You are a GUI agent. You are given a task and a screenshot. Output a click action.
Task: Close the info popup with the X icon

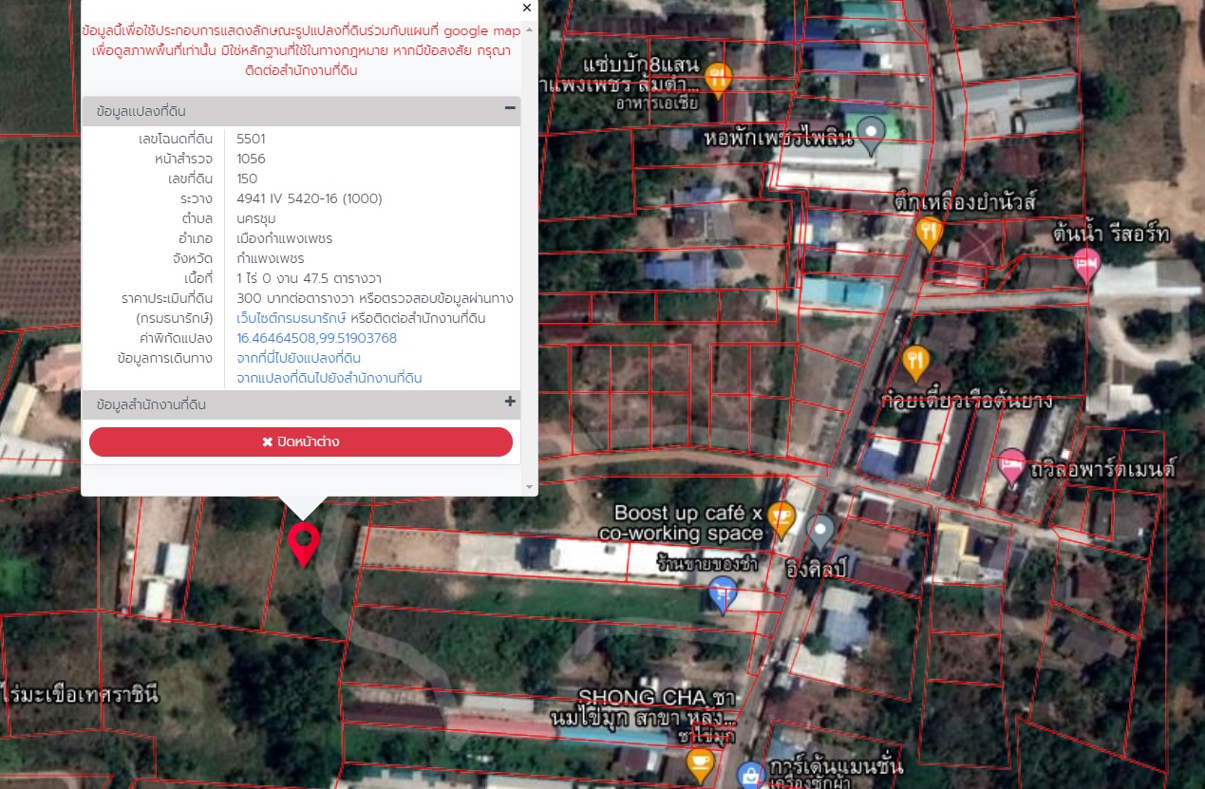(527, 8)
